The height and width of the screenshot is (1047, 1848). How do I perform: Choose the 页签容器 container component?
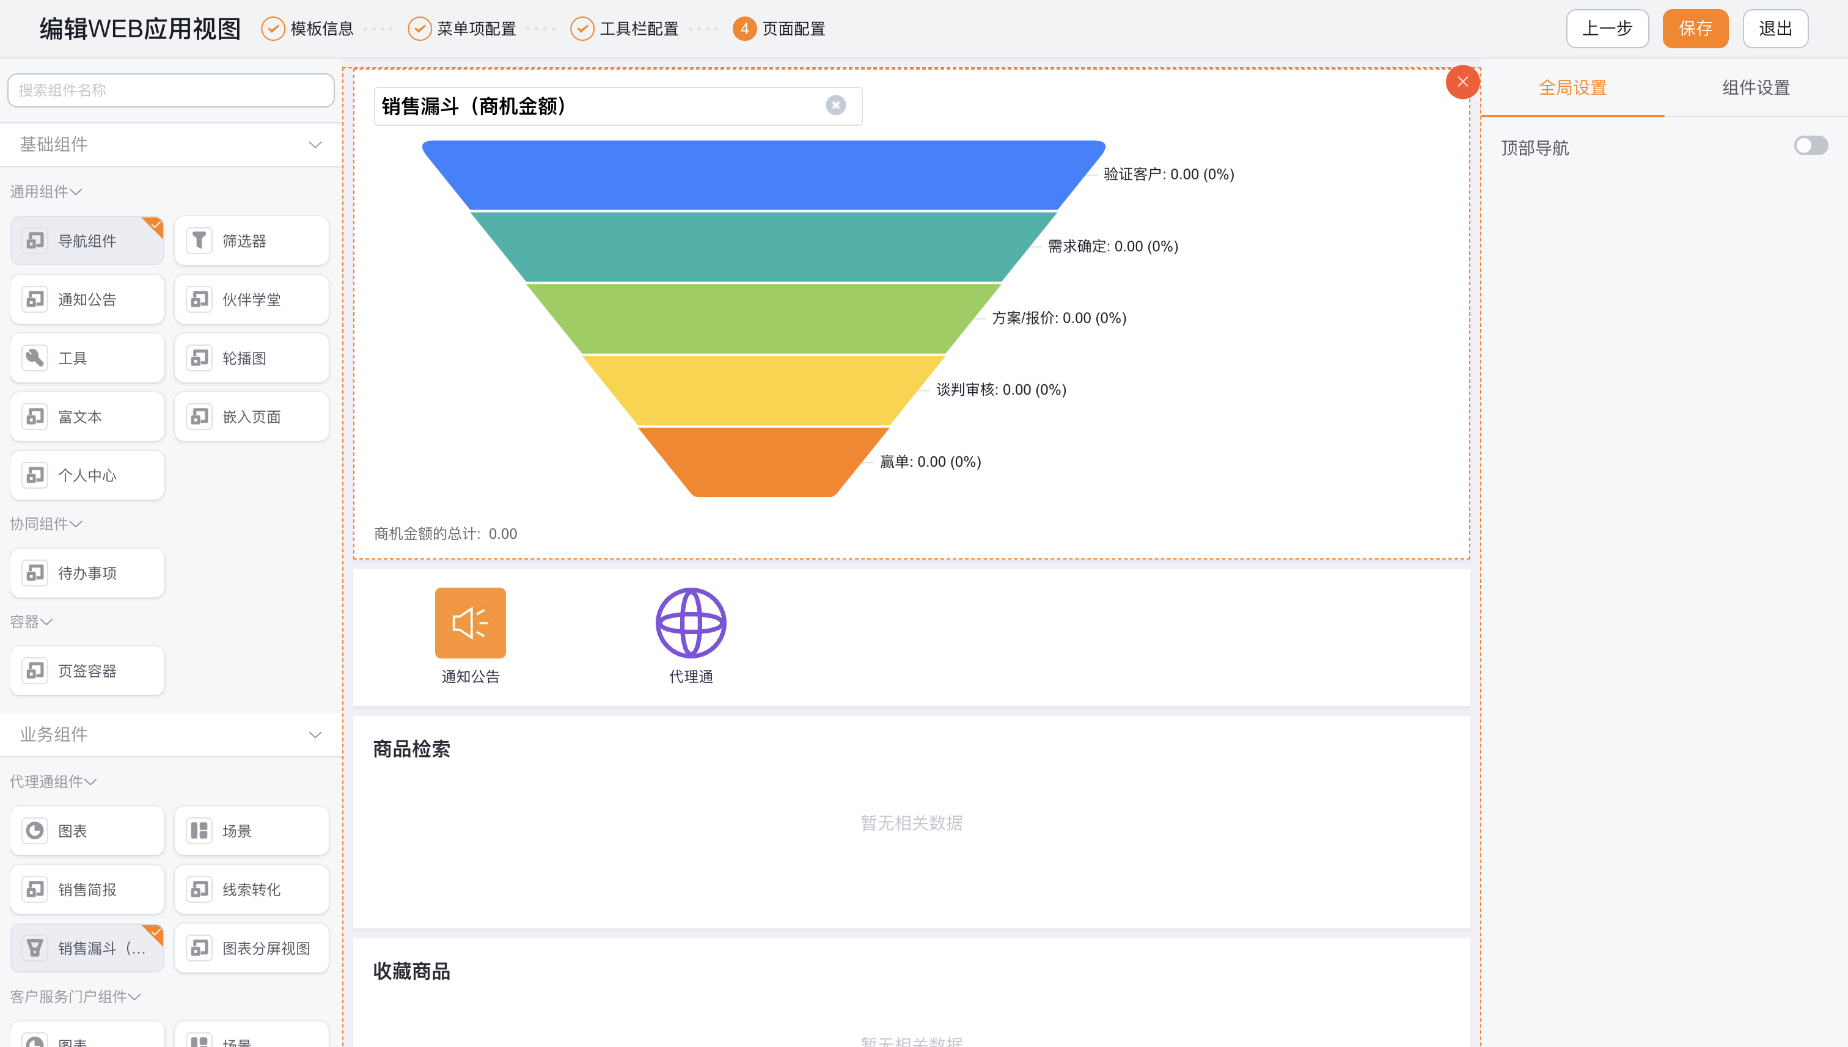pyautogui.click(x=87, y=671)
